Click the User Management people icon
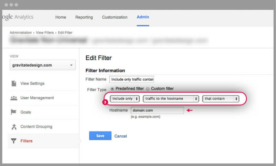This screenshot has height=166, width=276. [14, 98]
